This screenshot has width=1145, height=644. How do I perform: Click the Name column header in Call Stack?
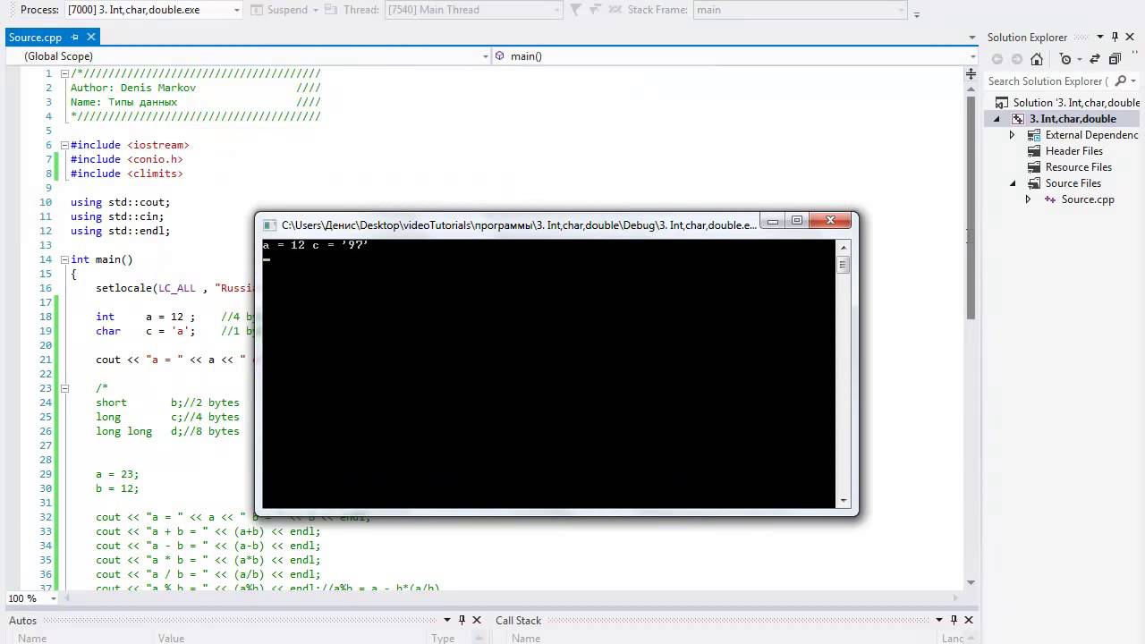[526, 639]
